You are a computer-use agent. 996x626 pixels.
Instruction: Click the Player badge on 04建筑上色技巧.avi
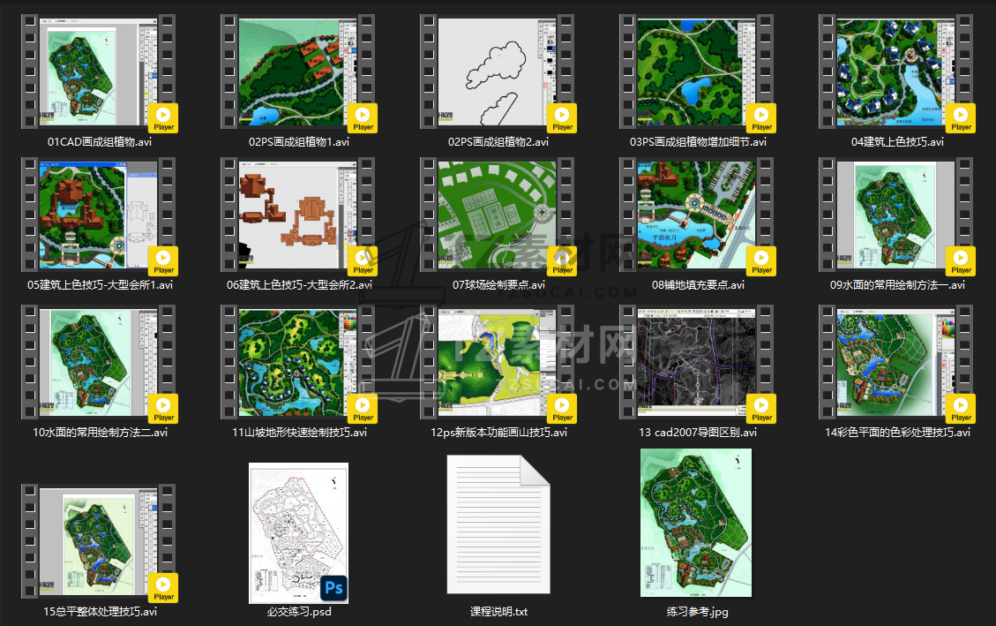click(961, 118)
